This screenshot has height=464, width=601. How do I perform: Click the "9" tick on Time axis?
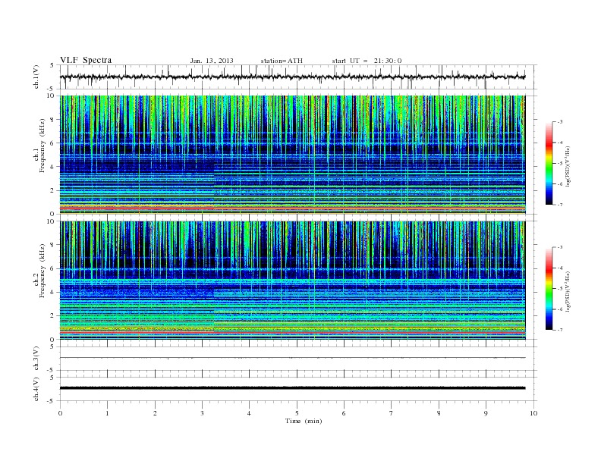click(486, 413)
